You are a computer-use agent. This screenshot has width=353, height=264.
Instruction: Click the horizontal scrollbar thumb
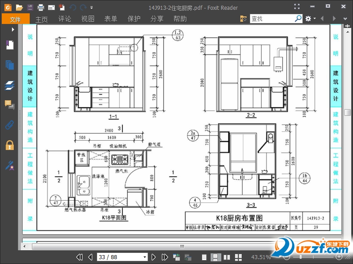[x=182, y=246]
